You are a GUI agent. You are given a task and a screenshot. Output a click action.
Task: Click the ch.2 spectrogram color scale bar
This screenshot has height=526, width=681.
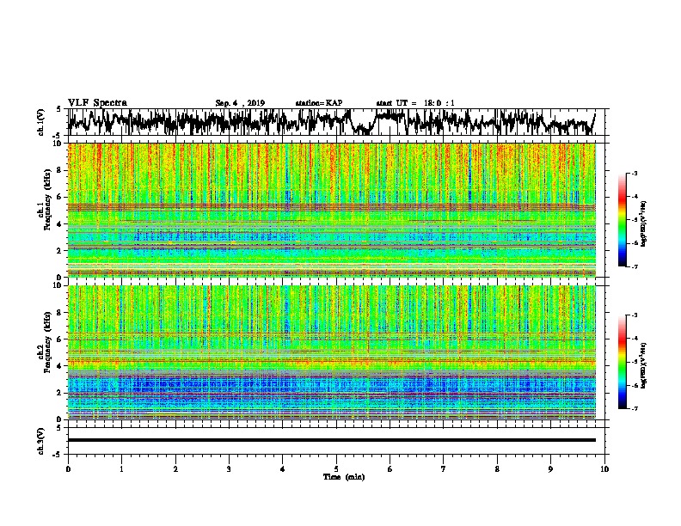pyautogui.click(x=623, y=362)
